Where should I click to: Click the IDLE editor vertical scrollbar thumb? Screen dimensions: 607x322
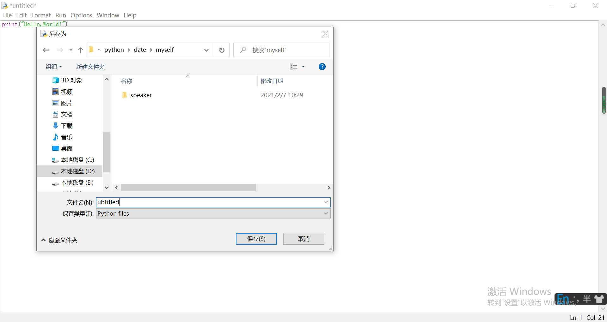pyautogui.click(x=604, y=100)
